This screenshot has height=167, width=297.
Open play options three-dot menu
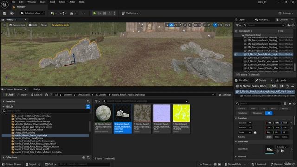pos(115,13)
